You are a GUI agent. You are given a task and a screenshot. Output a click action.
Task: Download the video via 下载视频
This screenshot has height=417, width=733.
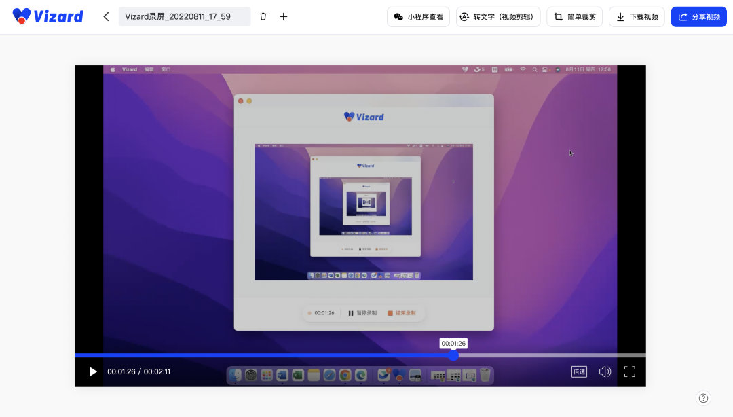(637, 16)
